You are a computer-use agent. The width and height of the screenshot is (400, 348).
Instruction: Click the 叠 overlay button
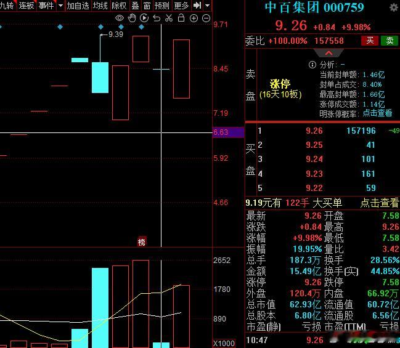click(x=135, y=6)
